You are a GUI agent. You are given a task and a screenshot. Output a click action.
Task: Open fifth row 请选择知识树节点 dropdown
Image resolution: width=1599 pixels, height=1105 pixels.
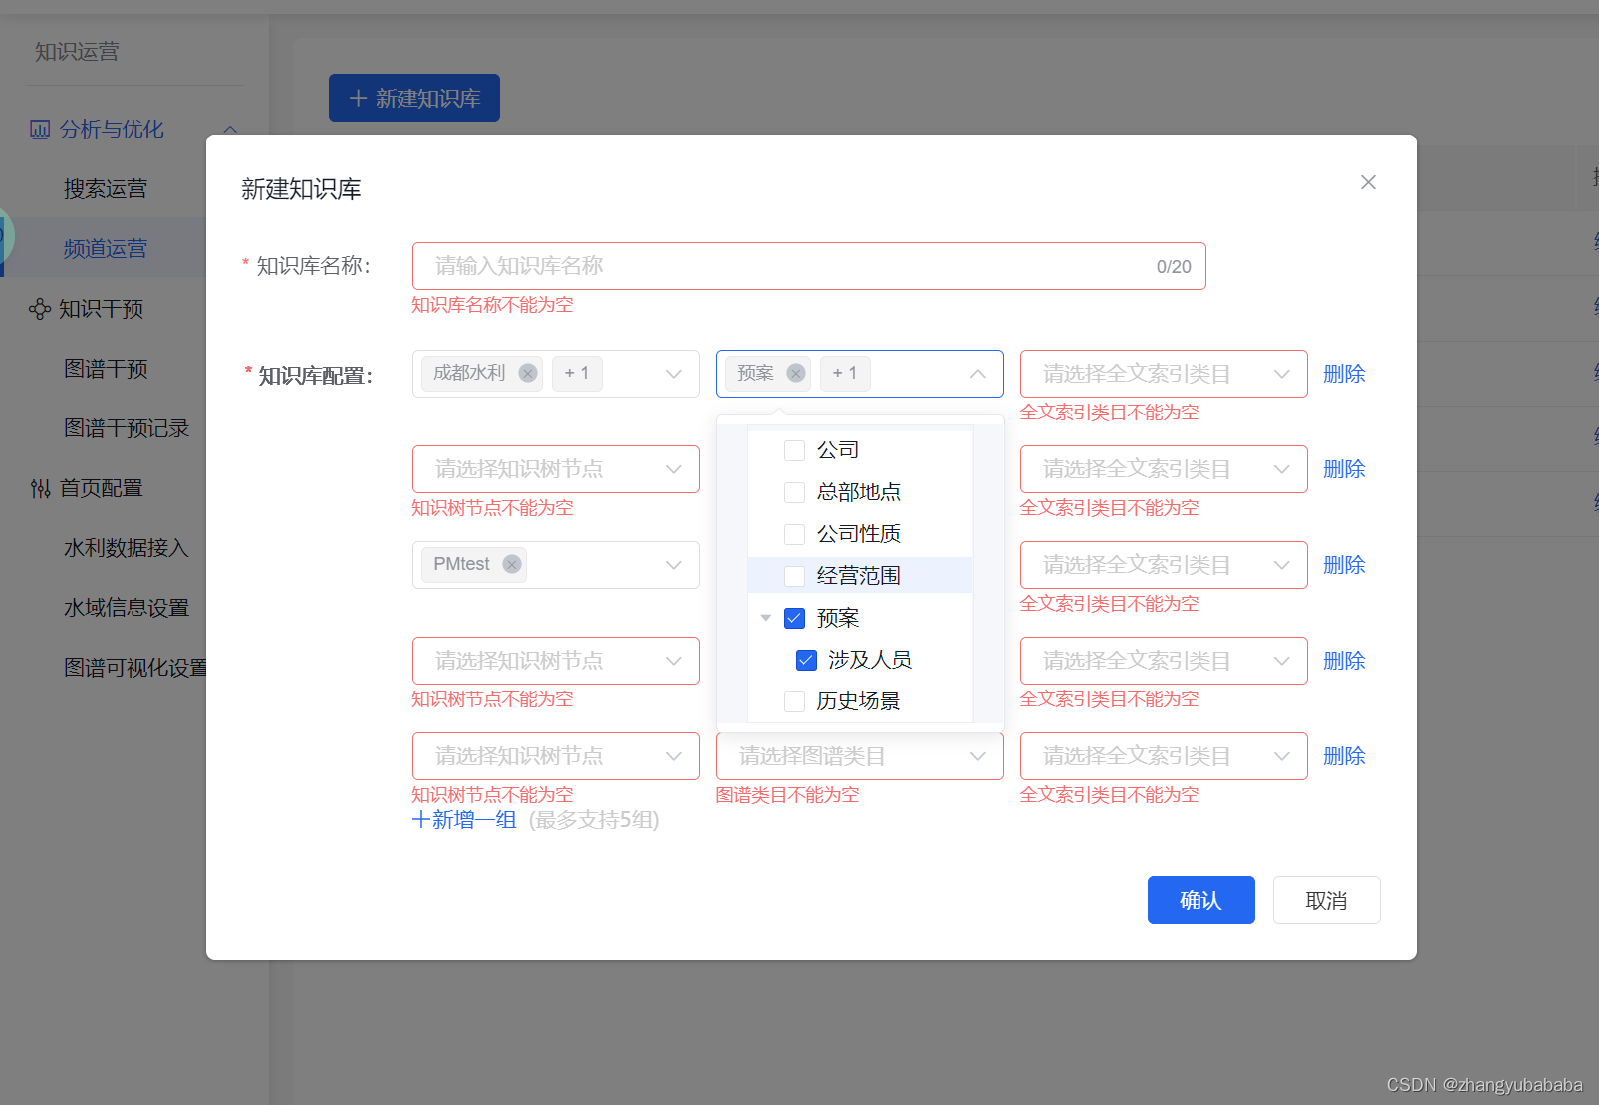[x=556, y=756]
